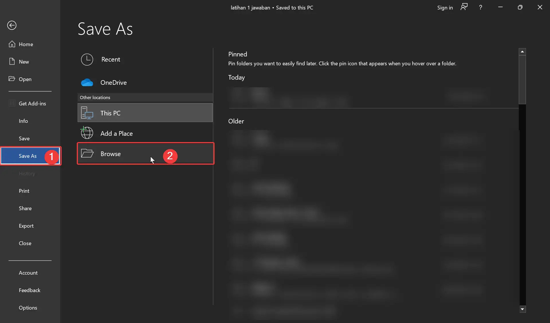This screenshot has width=550, height=323.
Task: Open the Account page
Action: (x=28, y=273)
